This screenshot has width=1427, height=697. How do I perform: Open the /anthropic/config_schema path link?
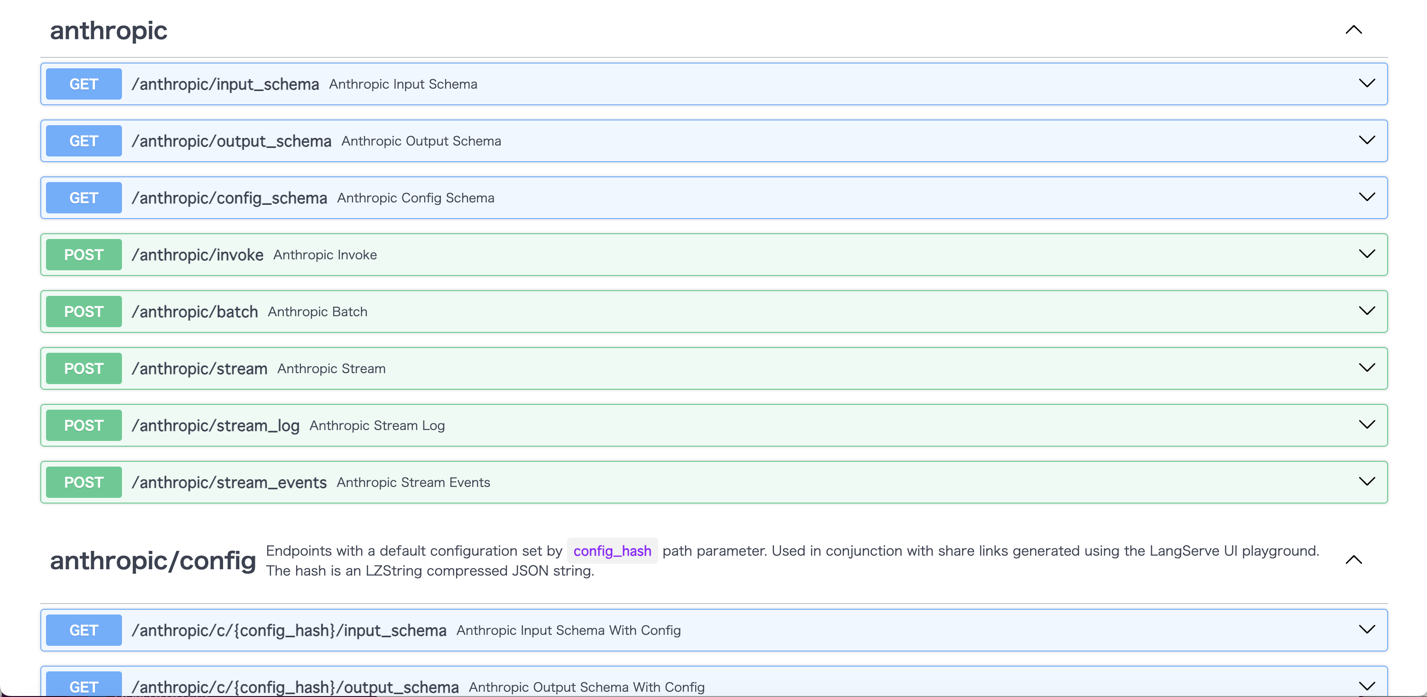[x=229, y=198]
